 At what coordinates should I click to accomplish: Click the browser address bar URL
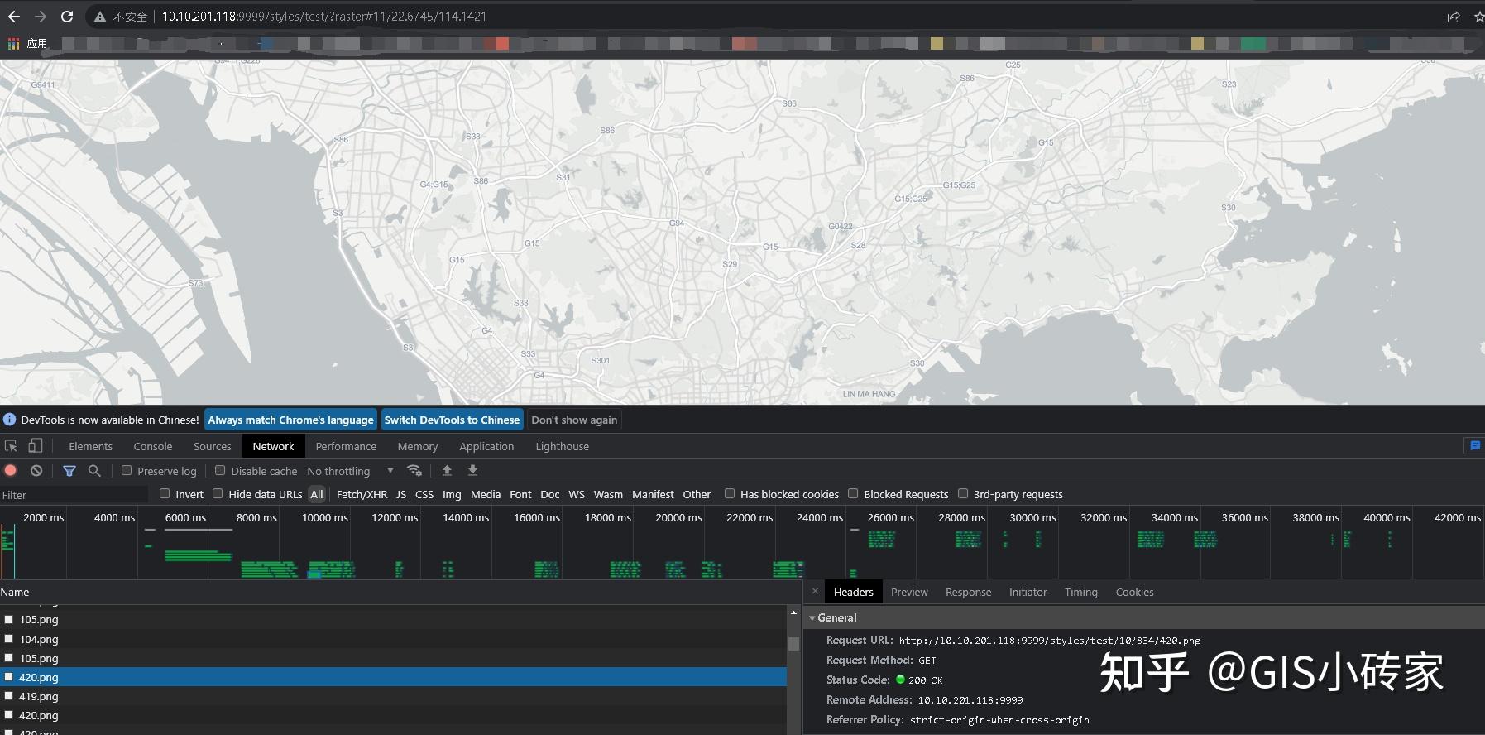(x=323, y=17)
